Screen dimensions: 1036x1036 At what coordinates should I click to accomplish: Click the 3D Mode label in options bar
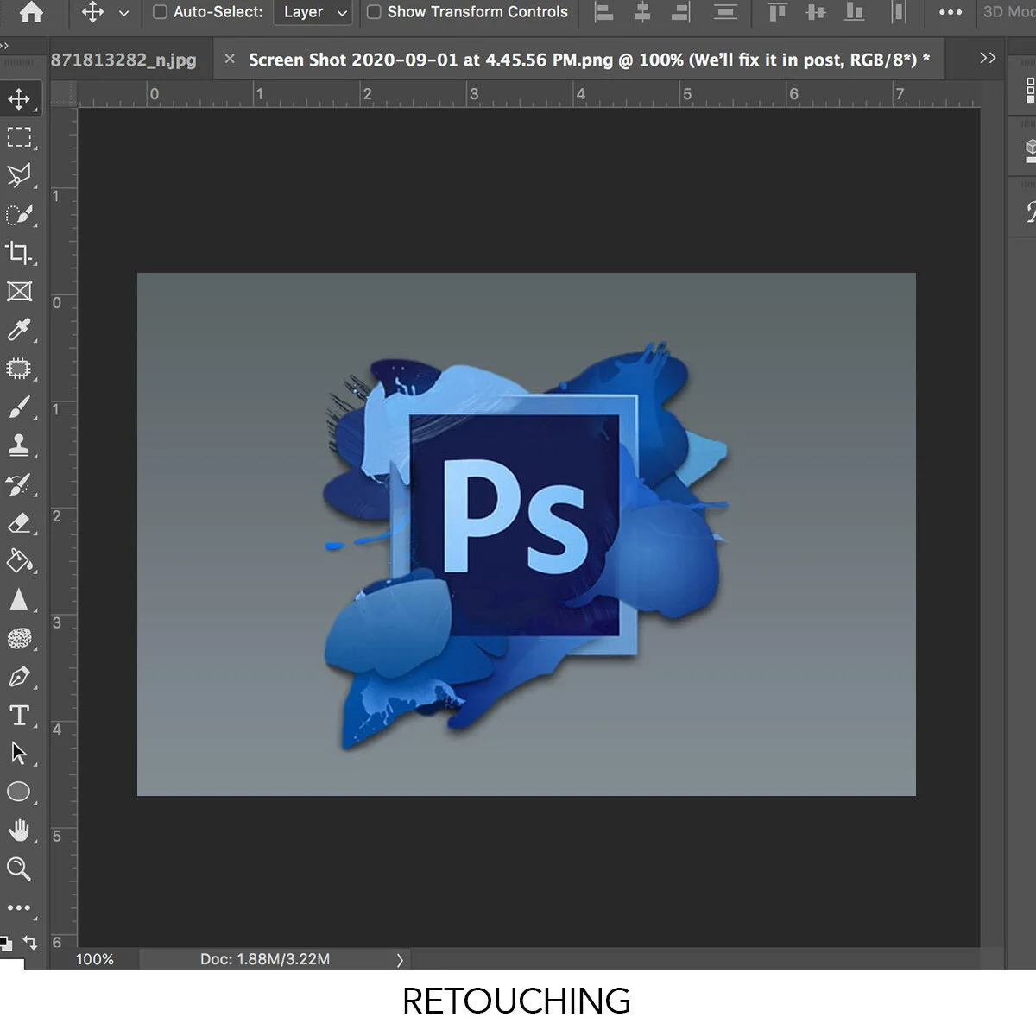[x=1009, y=12]
